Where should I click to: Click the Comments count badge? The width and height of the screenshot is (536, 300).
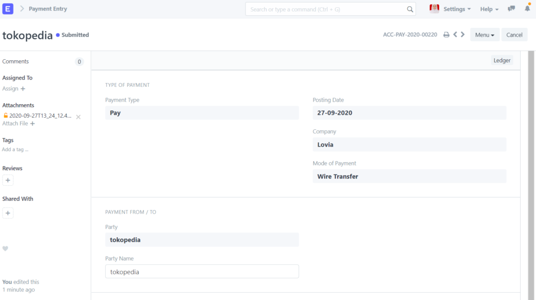pyautogui.click(x=80, y=62)
